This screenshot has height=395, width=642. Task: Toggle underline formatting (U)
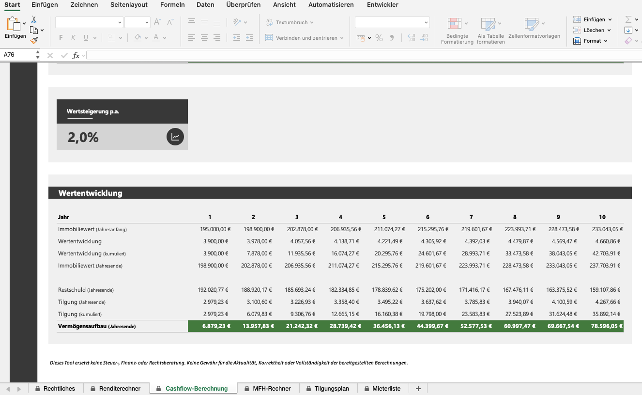tap(86, 38)
